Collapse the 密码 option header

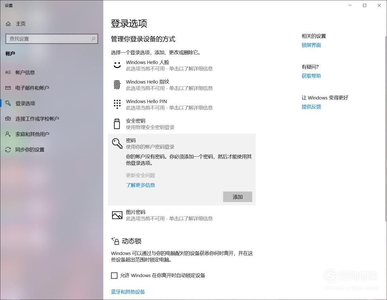[x=182, y=144]
